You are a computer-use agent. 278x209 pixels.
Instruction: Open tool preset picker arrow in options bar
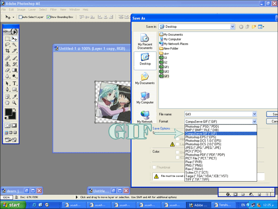(x=13, y=17)
